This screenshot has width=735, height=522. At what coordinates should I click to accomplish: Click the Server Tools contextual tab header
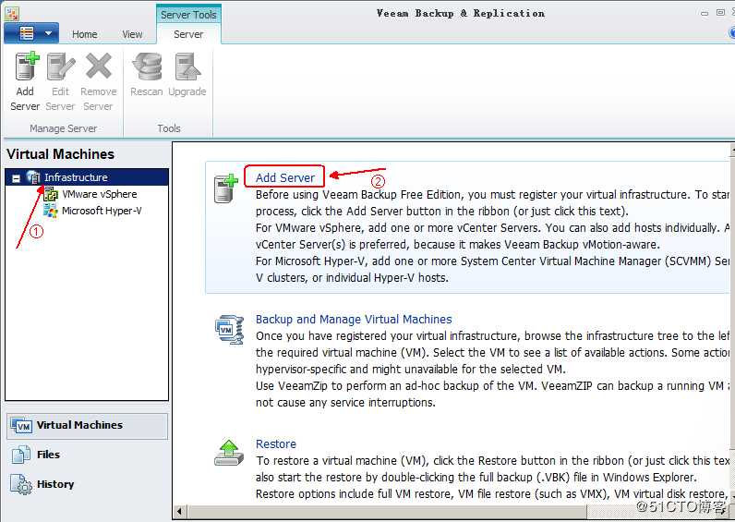[188, 15]
